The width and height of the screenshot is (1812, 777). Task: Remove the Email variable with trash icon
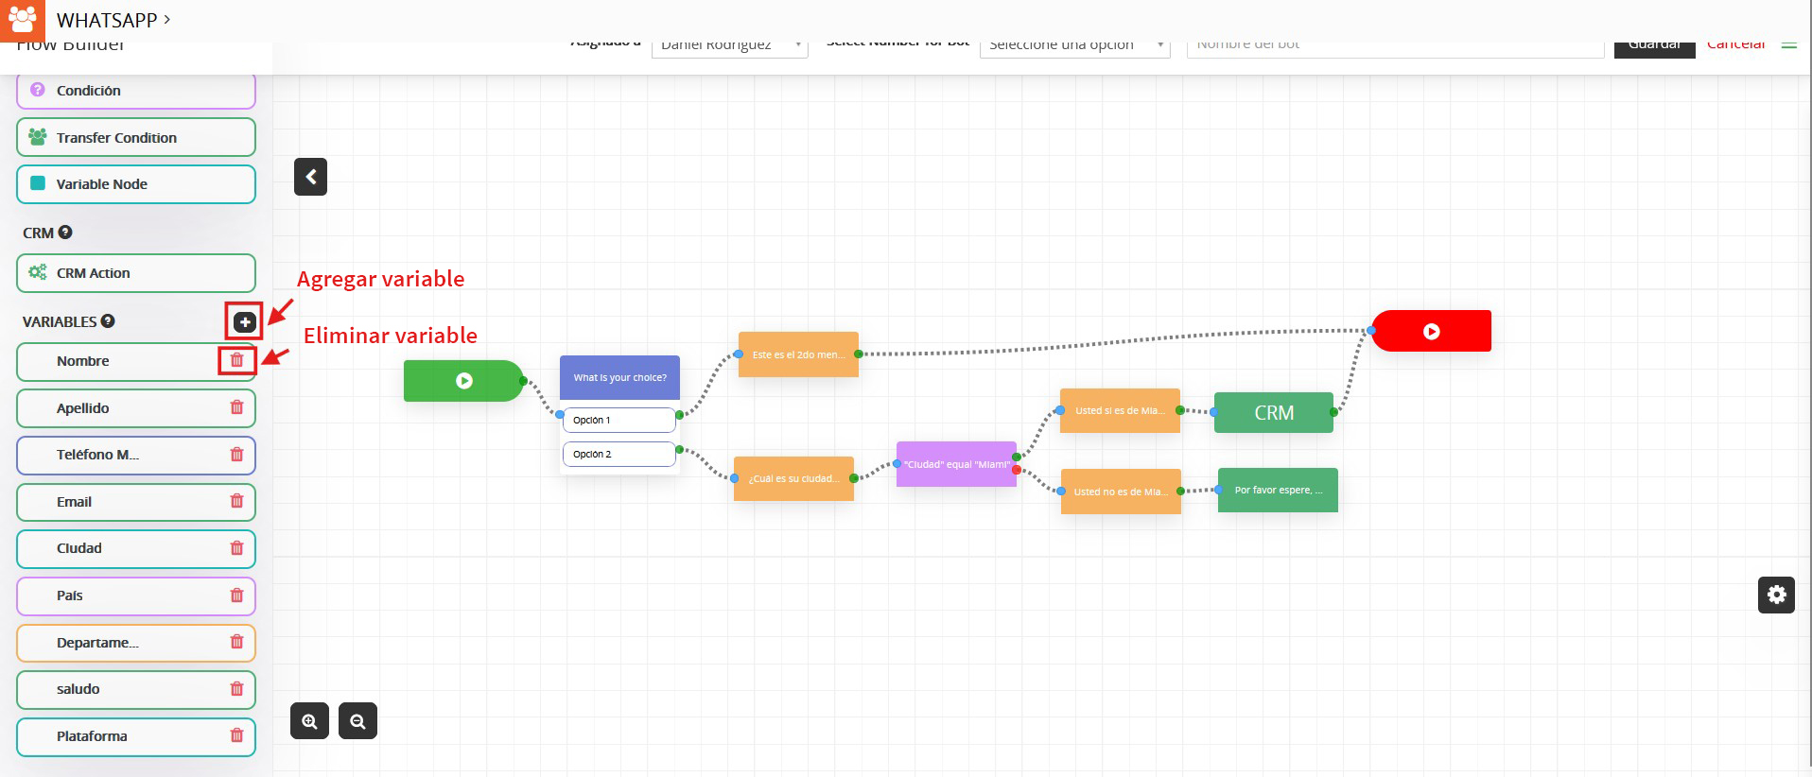(x=236, y=501)
